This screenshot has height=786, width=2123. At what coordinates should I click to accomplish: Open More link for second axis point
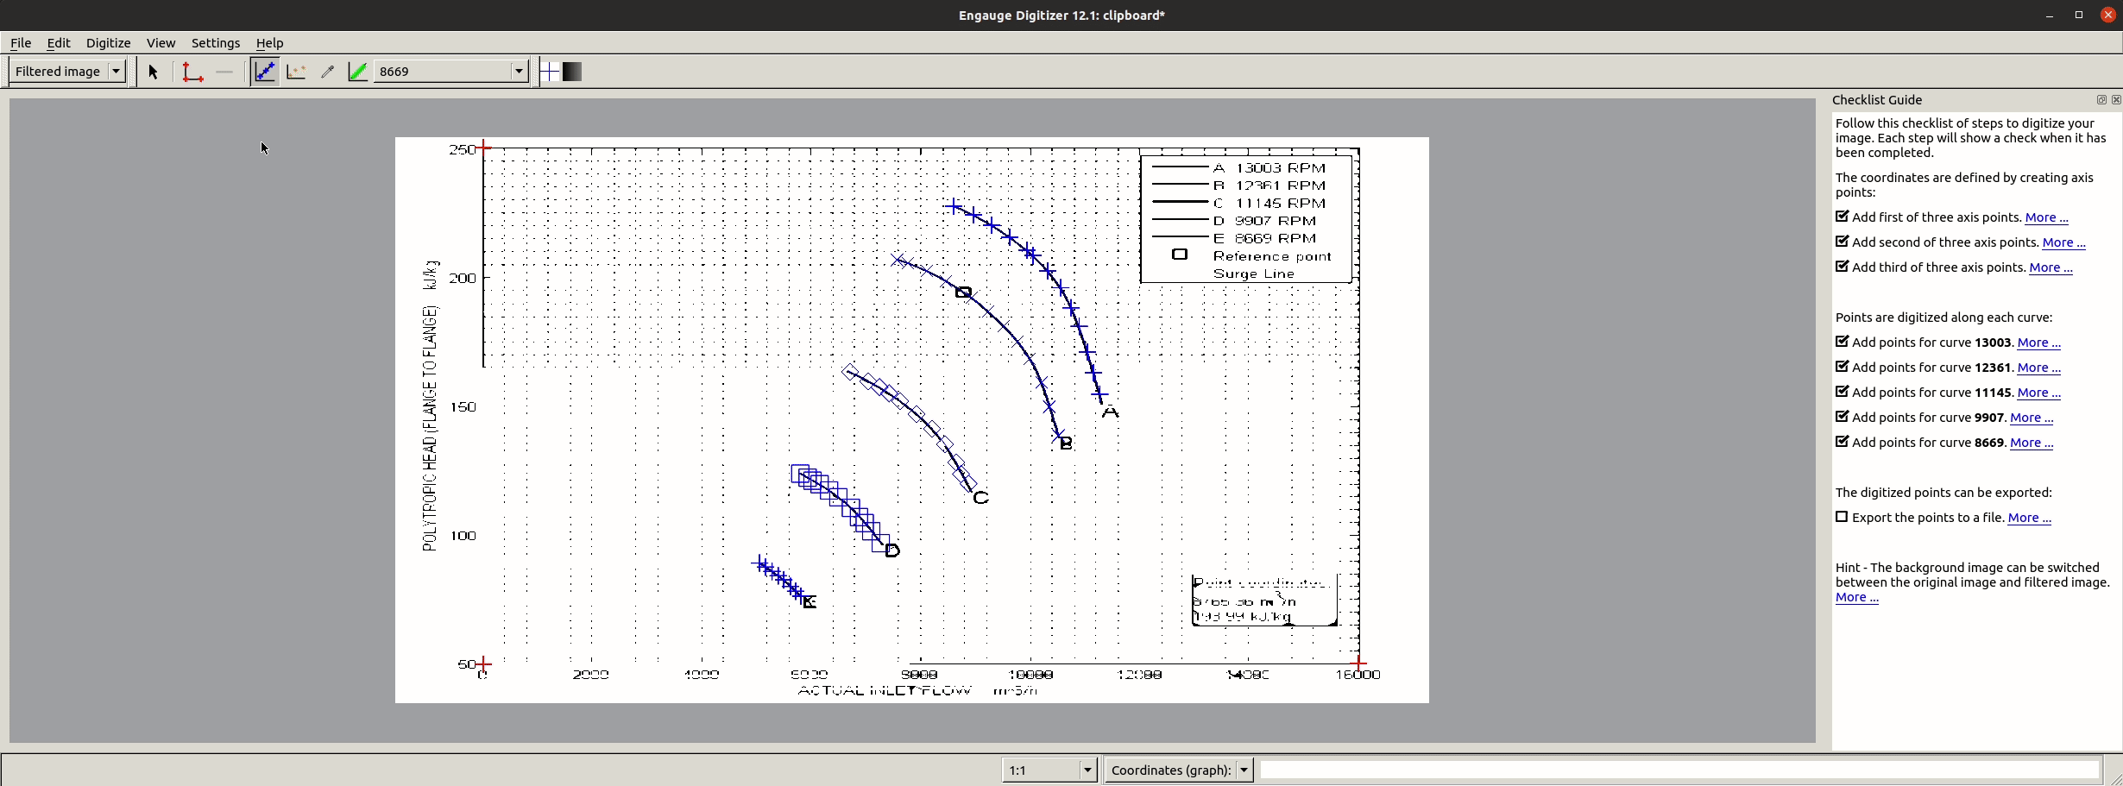click(x=2063, y=242)
